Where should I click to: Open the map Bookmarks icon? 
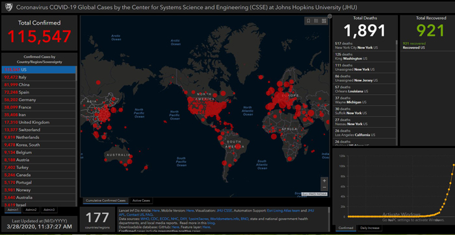(x=309, y=21)
